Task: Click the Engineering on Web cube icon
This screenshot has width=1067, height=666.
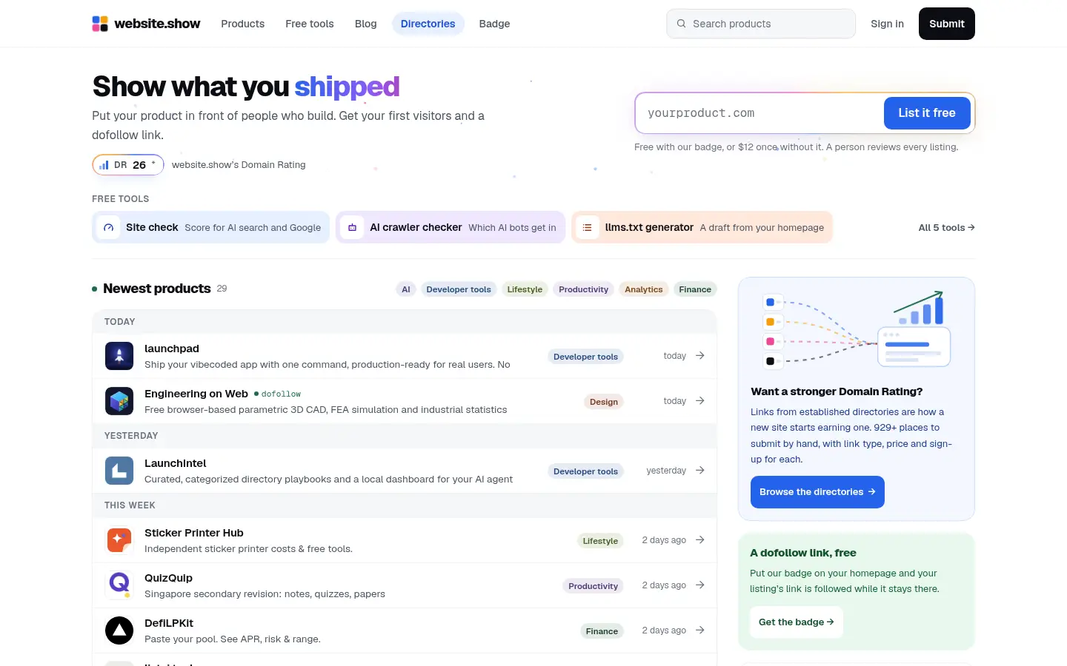Action: (119, 401)
